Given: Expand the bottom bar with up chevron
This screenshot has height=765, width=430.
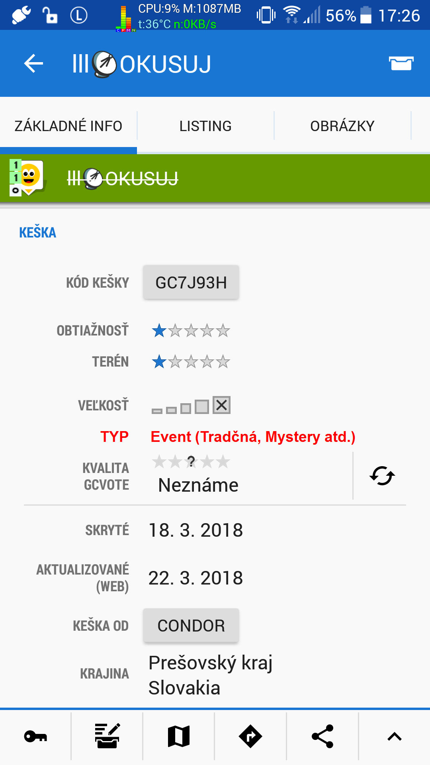Looking at the screenshot, I should (395, 736).
